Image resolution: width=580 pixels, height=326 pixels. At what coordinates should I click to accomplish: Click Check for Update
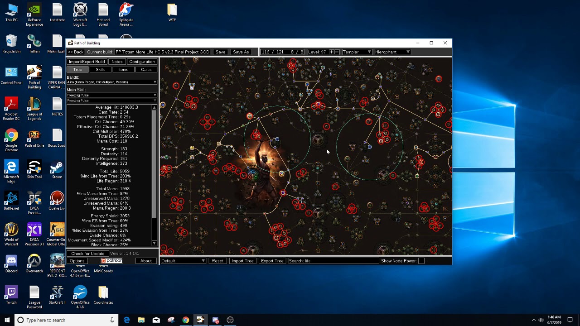point(87,254)
